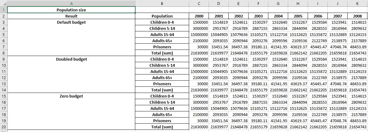
Task: Click cell H8 with value 21662142
Action: [298, 53]
